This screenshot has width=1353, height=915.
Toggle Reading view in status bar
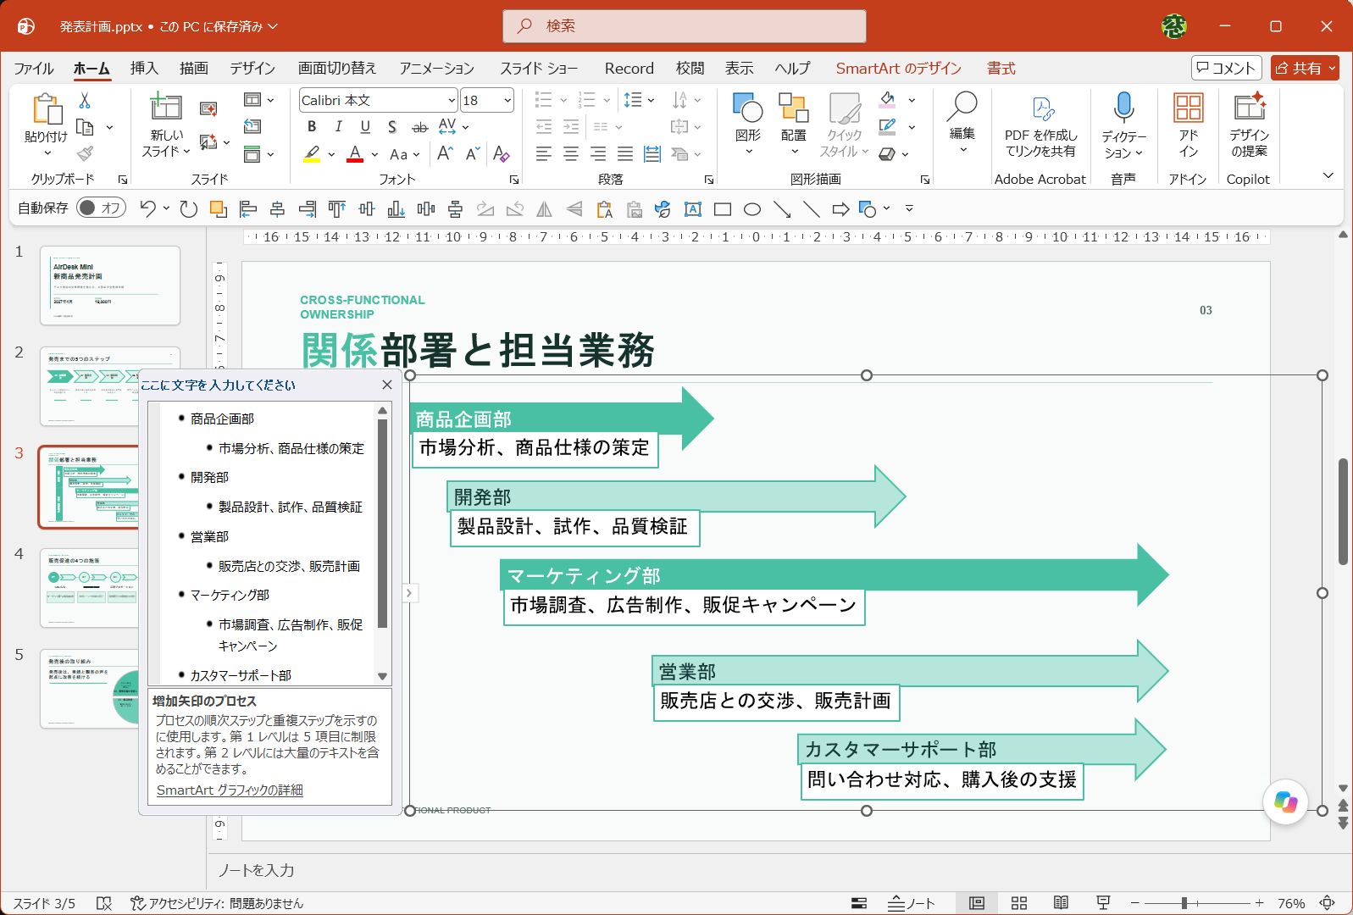click(x=1061, y=903)
